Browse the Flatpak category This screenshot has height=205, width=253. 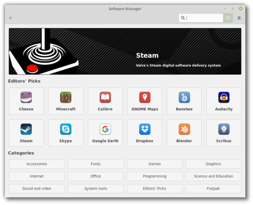pos(214,189)
